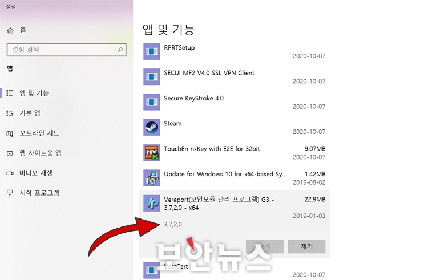The width and height of the screenshot is (428, 280).
Task: Select the 시작 프로그램 icon
Action: 10,193
